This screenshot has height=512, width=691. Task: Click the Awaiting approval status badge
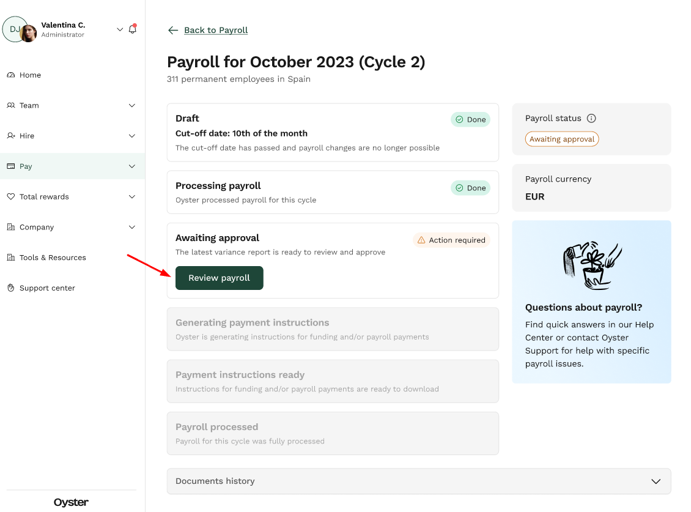(562, 139)
